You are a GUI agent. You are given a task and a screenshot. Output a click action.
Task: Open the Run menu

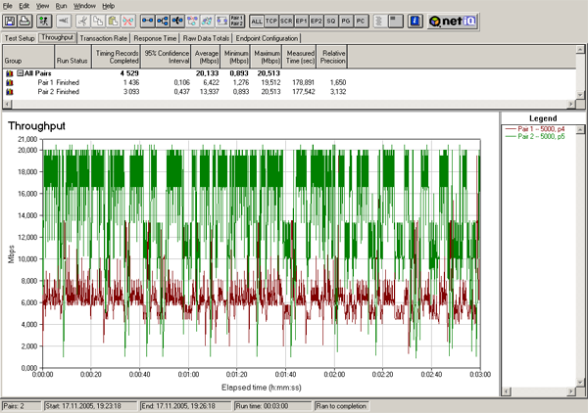point(59,6)
